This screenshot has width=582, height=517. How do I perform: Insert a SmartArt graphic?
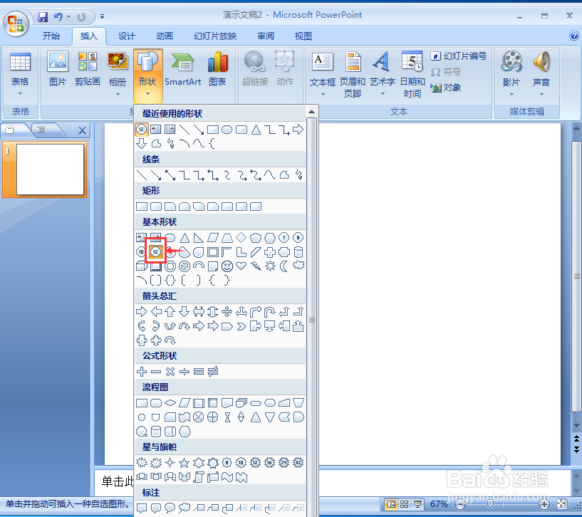(x=182, y=70)
